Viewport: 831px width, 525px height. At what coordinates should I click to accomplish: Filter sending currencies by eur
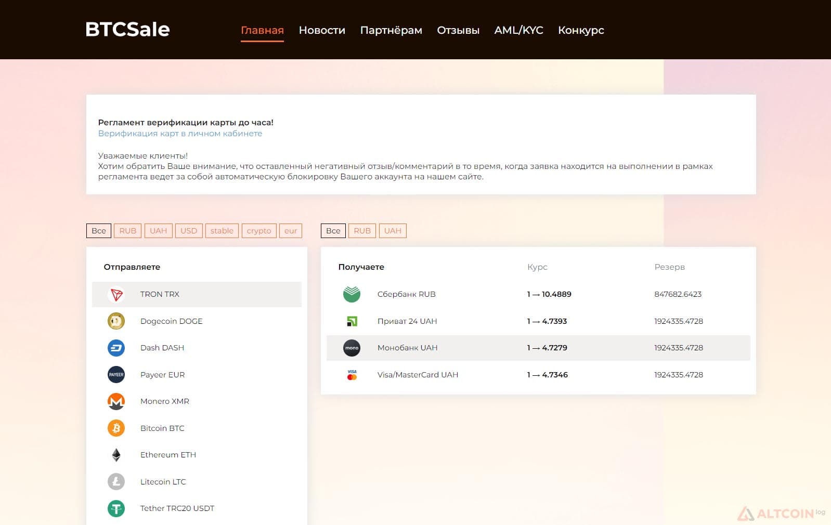pos(291,231)
